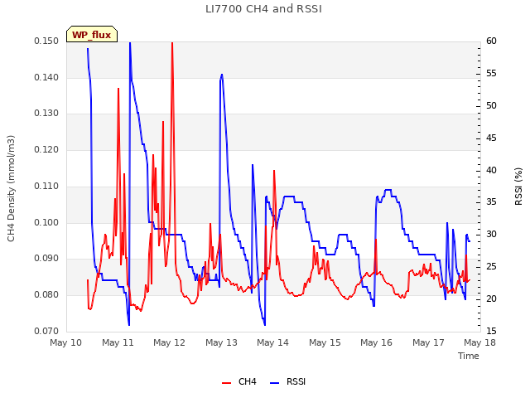This screenshot has width=530, height=398.
Task: Click the 0.070 left axis value
Action: pos(46,331)
